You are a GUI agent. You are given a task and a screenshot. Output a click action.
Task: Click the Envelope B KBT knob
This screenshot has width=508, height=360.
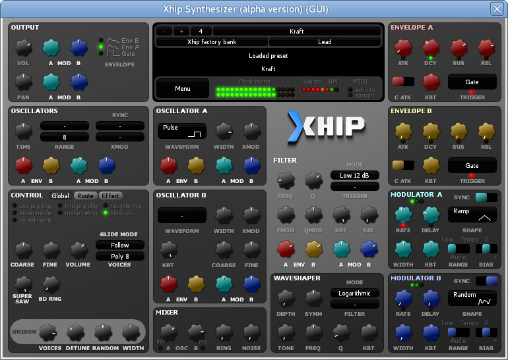pos(431,165)
